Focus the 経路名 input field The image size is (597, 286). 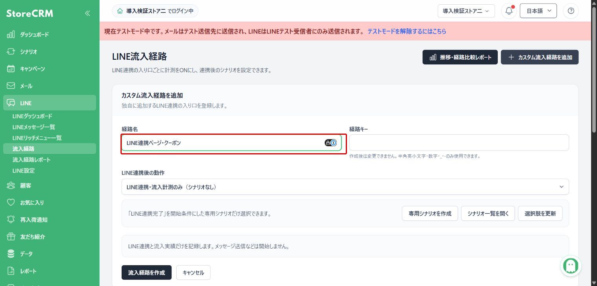tap(232, 143)
